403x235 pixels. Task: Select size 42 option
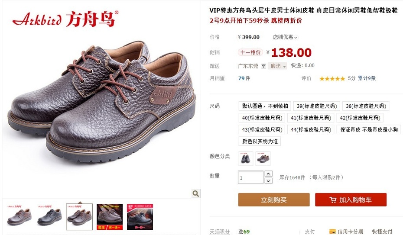[360, 118]
